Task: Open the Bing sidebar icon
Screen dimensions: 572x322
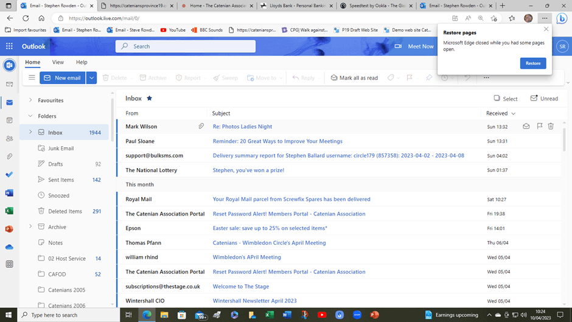Action: [562, 18]
